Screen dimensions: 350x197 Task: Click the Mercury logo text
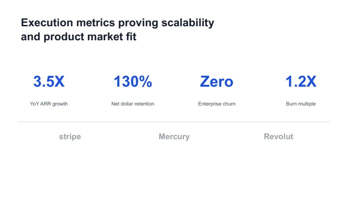pyautogui.click(x=174, y=137)
